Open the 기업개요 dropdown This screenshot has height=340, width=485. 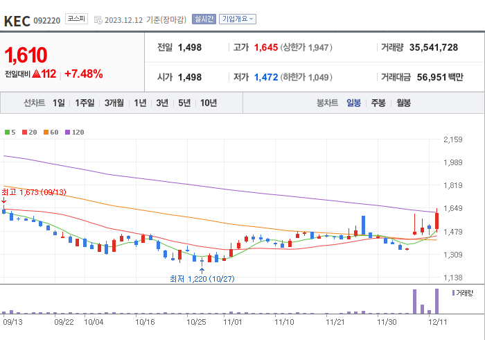point(238,19)
